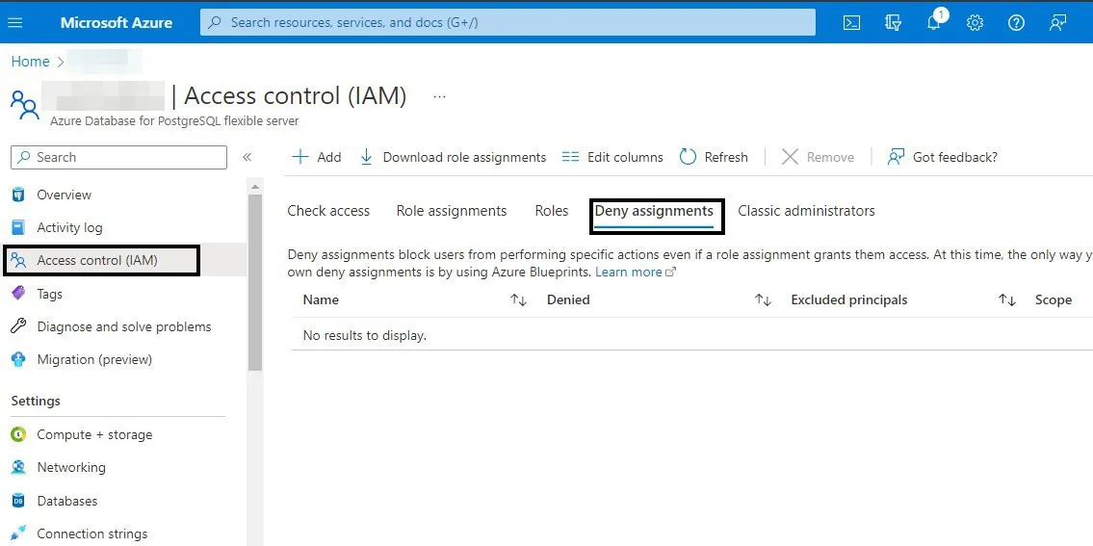Image resolution: width=1093 pixels, height=546 pixels.
Task: Open Networking settings
Action: click(71, 467)
